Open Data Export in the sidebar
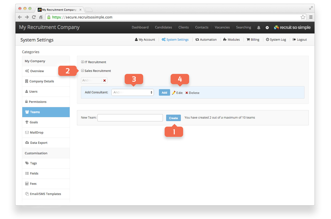Screen dimensions: 331x219 pos(46,143)
